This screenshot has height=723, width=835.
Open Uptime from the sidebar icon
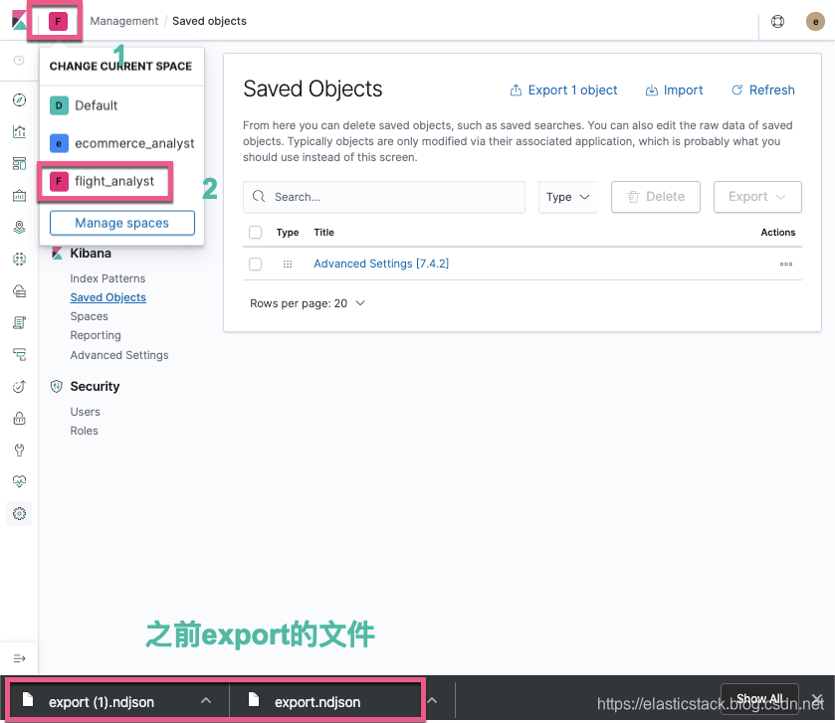(x=19, y=387)
